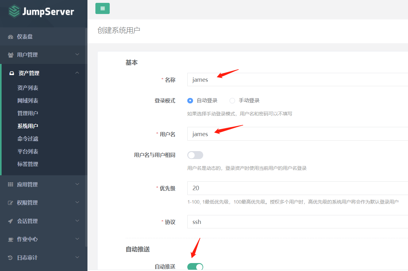Expand the 作业中心 menu chevron
This screenshot has width=408, height=271.
point(77,239)
